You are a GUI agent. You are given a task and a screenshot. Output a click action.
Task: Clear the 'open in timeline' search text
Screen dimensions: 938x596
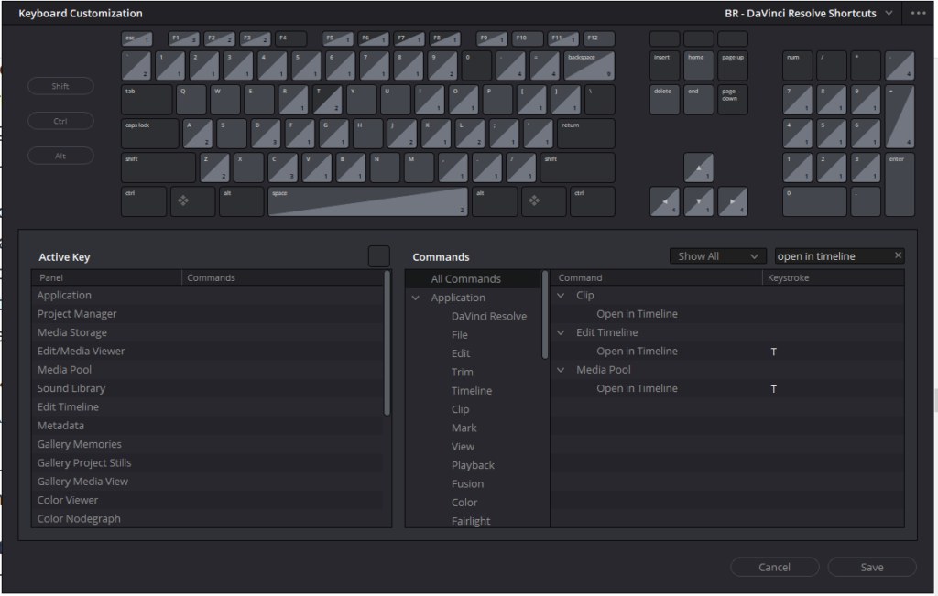tap(898, 255)
